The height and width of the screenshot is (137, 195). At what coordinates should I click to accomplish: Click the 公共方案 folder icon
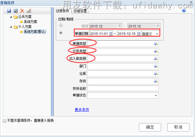pyautogui.click(x=16, y=17)
